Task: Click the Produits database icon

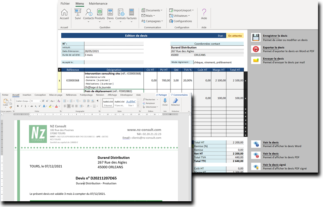Action: point(100,12)
